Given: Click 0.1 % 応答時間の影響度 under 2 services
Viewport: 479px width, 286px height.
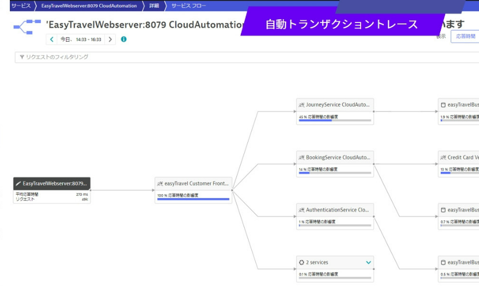Looking at the screenshot, I should tap(318, 275).
